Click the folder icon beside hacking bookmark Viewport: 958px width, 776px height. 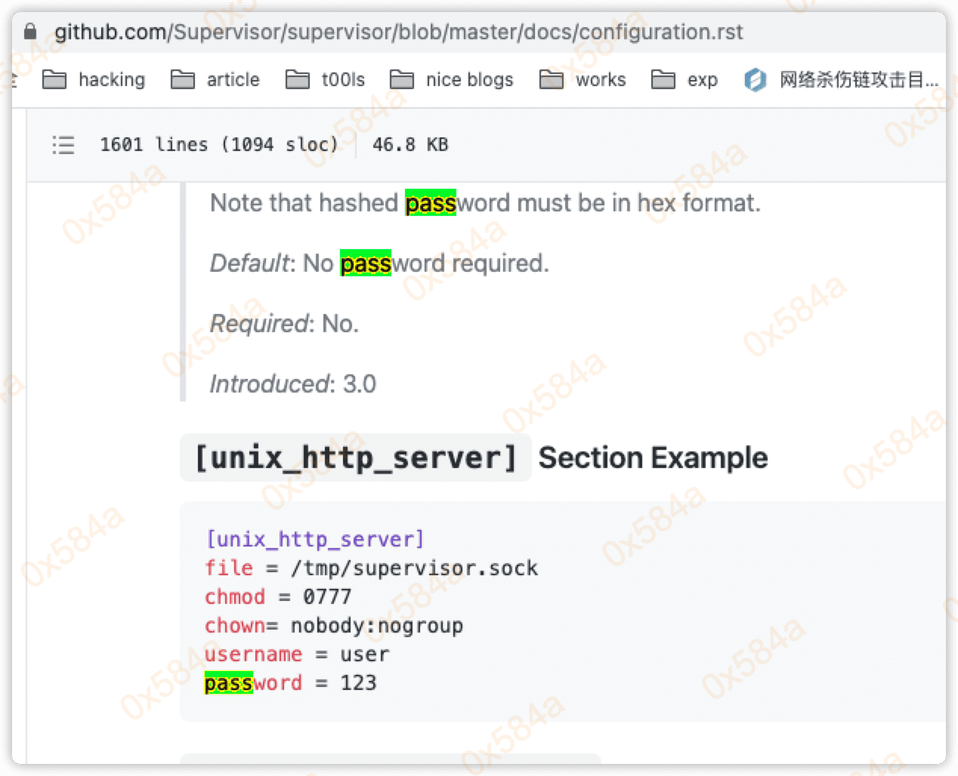click(x=54, y=79)
